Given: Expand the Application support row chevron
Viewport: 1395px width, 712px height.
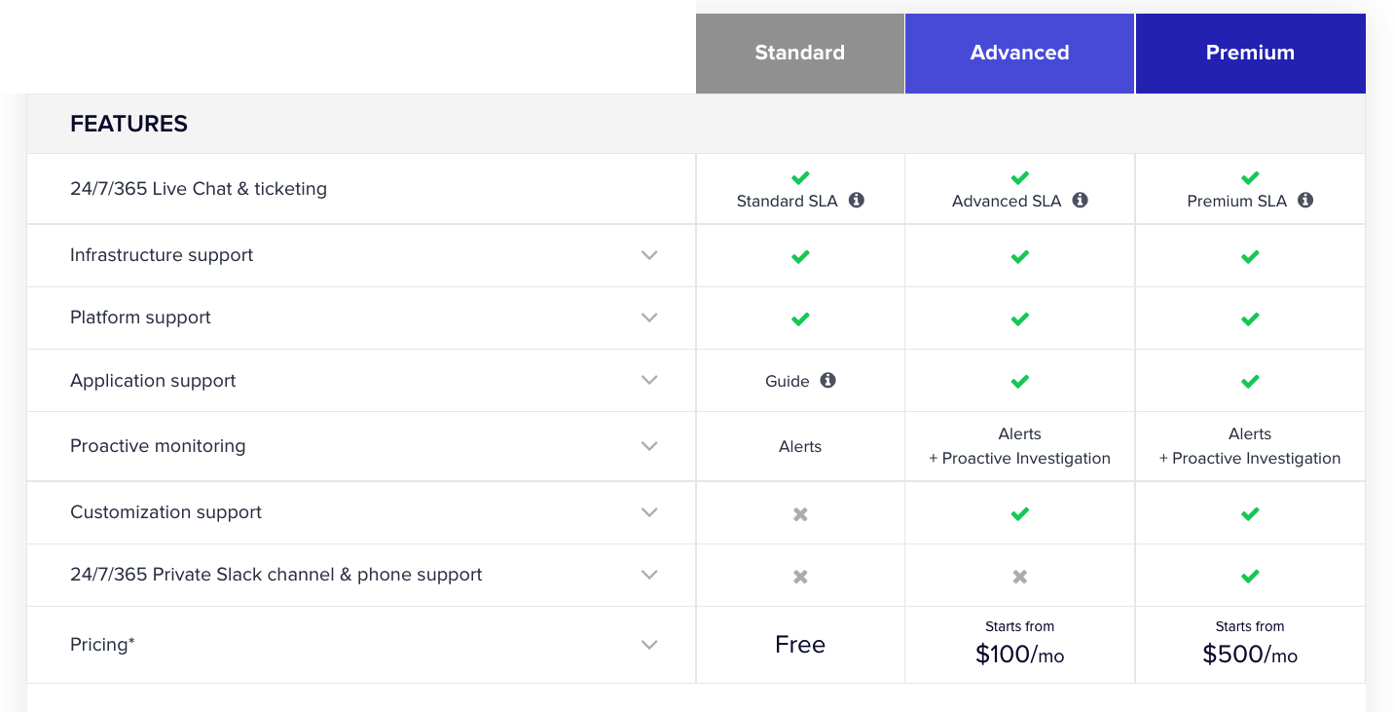Looking at the screenshot, I should [x=649, y=380].
